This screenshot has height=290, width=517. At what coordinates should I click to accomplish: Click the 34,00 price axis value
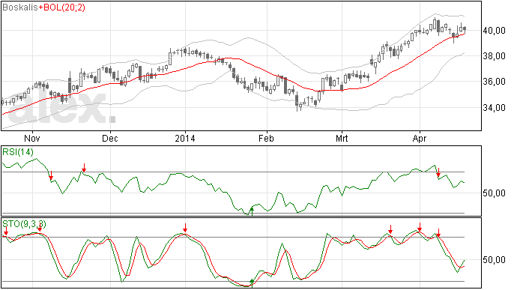click(x=494, y=108)
